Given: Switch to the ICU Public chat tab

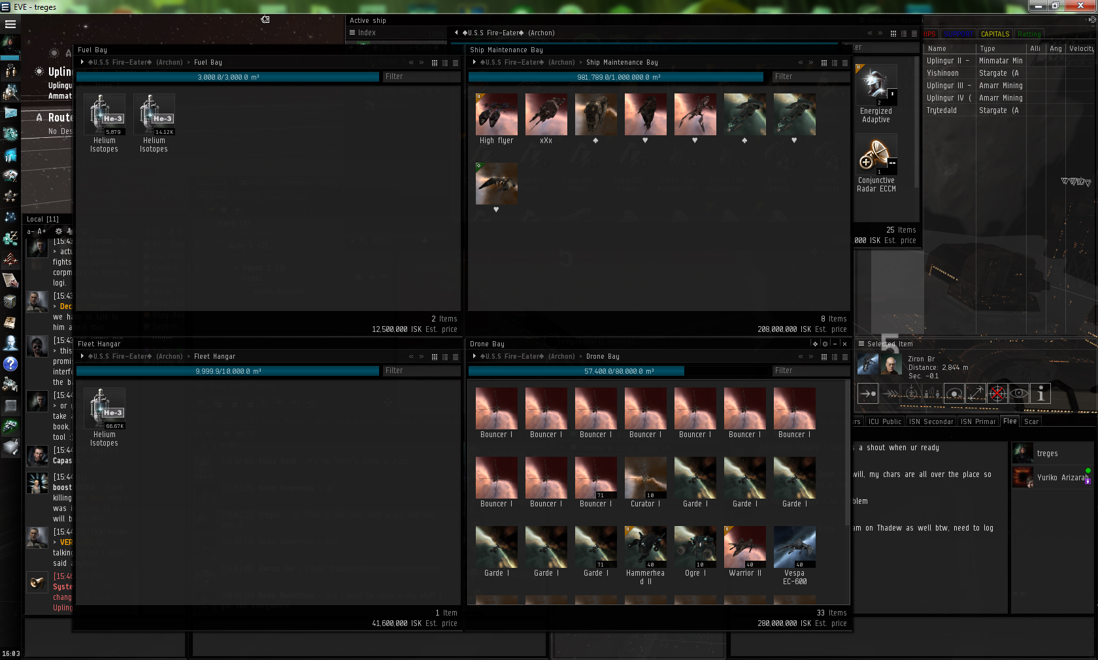Looking at the screenshot, I should 885,421.
